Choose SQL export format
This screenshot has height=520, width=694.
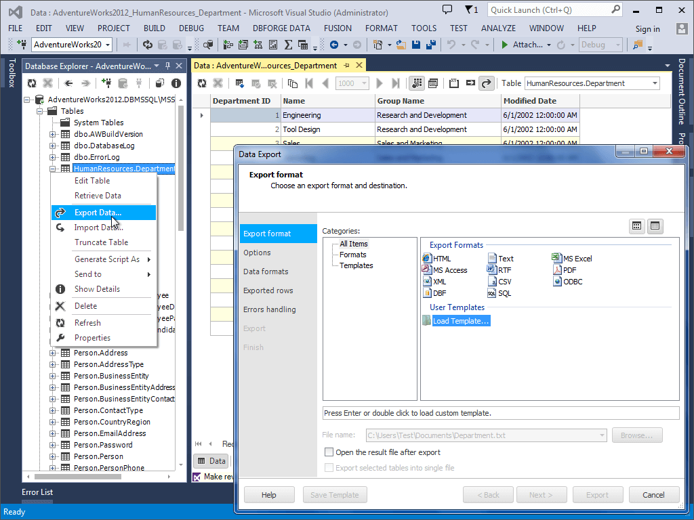tap(499, 292)
